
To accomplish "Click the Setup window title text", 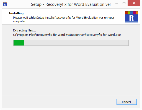I will click(x=71, y=4).
